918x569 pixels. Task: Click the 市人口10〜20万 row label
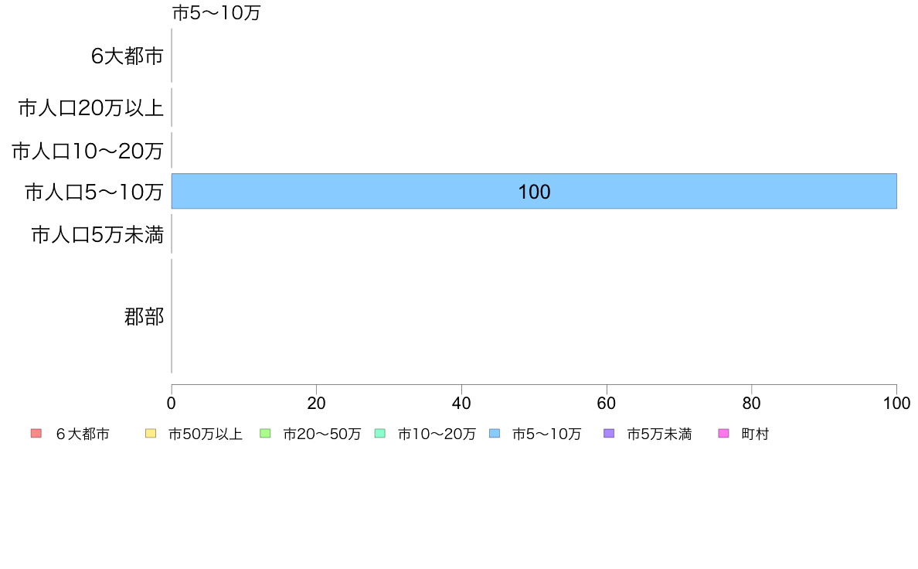(x=87, y=152)
